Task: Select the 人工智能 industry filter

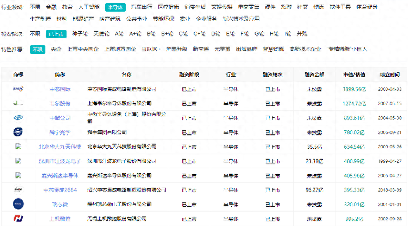Action: (89, 7)
